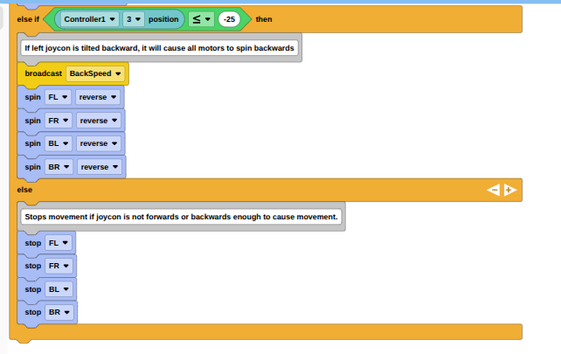
Task: Remove else branch with minus arrow icon
Action: coord(494,190)
